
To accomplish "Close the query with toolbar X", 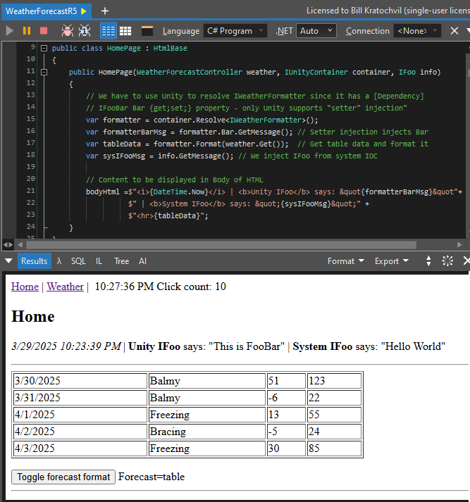I will (454, 31).
